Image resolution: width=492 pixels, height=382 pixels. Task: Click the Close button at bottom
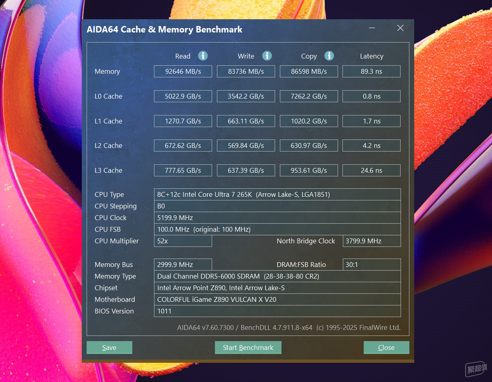point(387,348)
